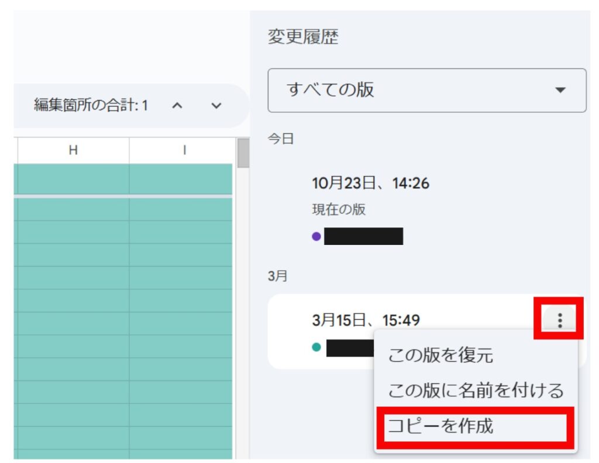Viewport: 599px width, 463px height.
Task: Select the 3月15日、15:49 version entry
Action: [x=366, y=320]
